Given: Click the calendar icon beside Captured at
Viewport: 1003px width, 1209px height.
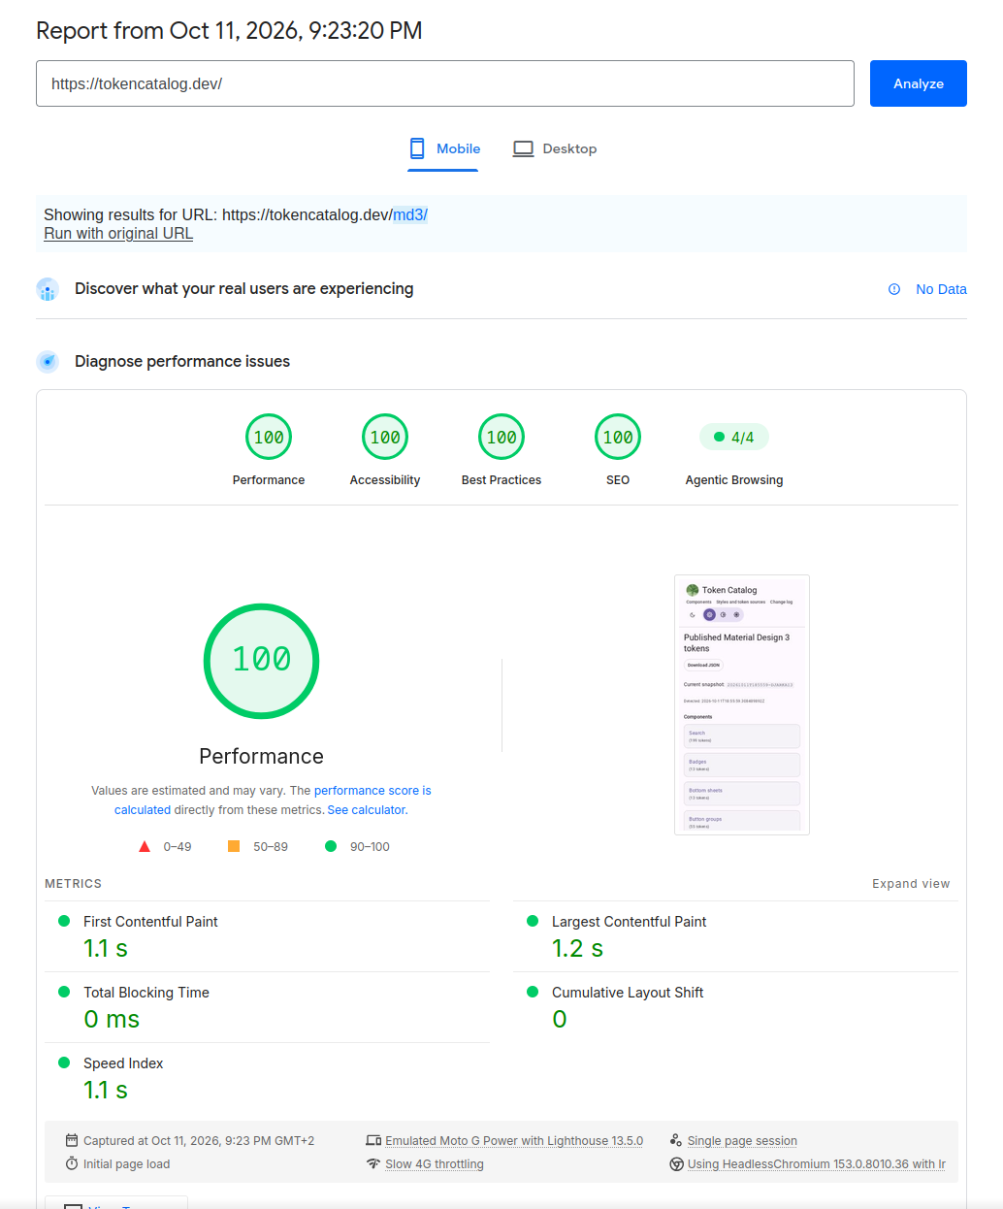Looking at the screenshot, I should pos(72,1140).
